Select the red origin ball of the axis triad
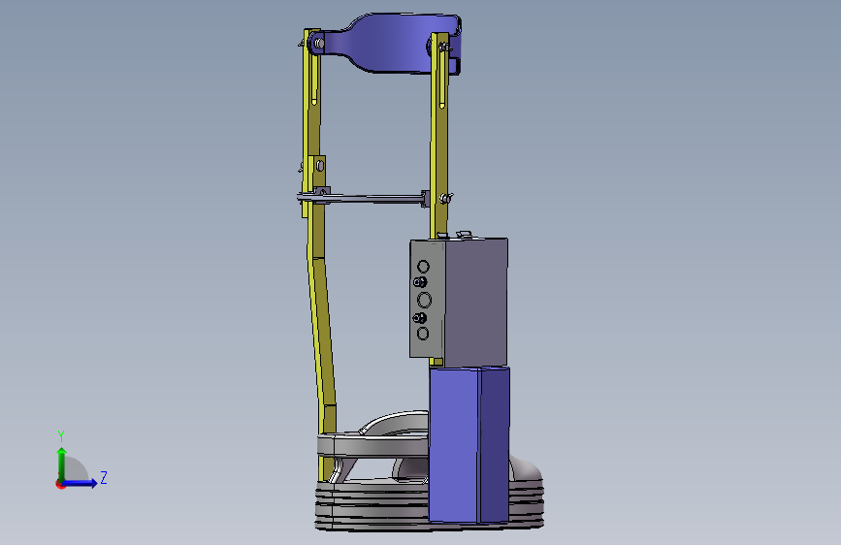 click(x=60, y=484)
